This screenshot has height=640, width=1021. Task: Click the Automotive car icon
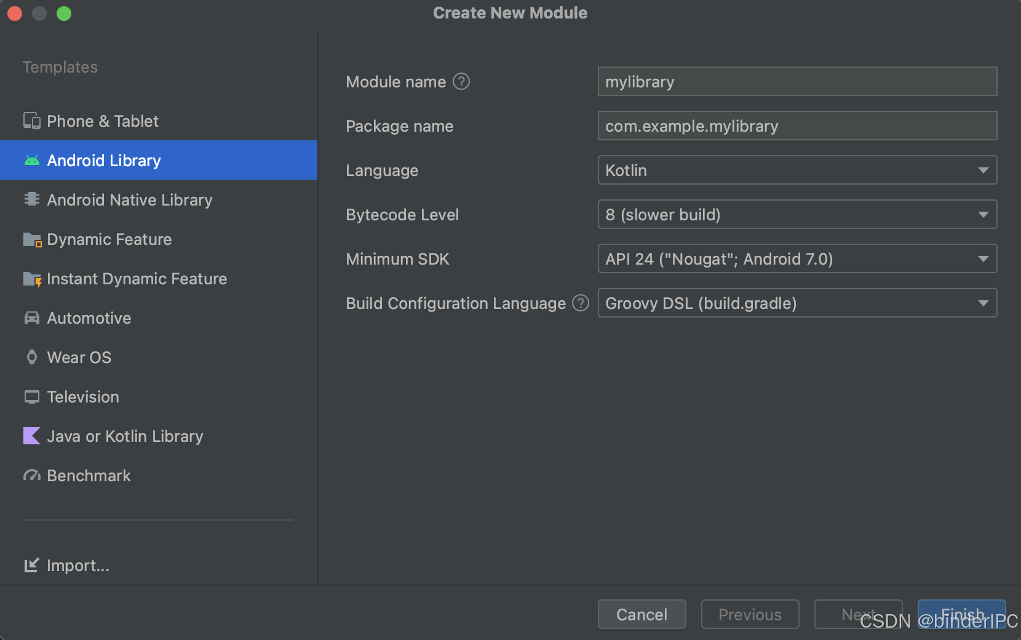pos(32,318)
